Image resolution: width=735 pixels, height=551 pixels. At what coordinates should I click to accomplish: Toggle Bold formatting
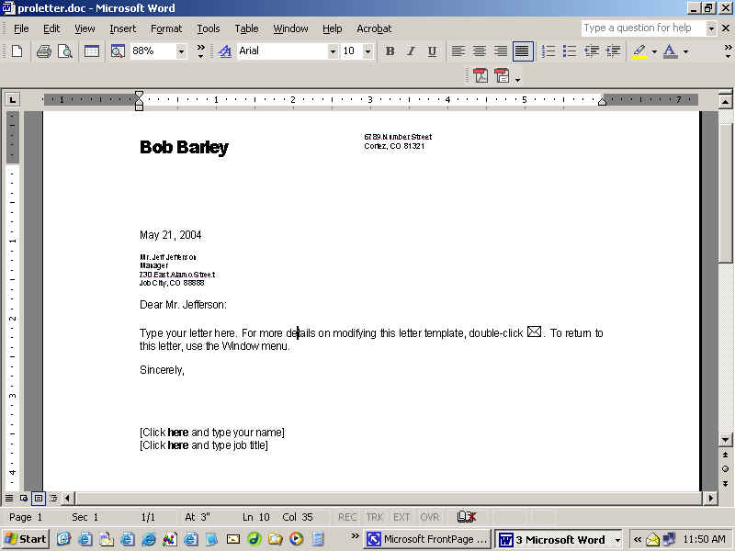(390, 51)
